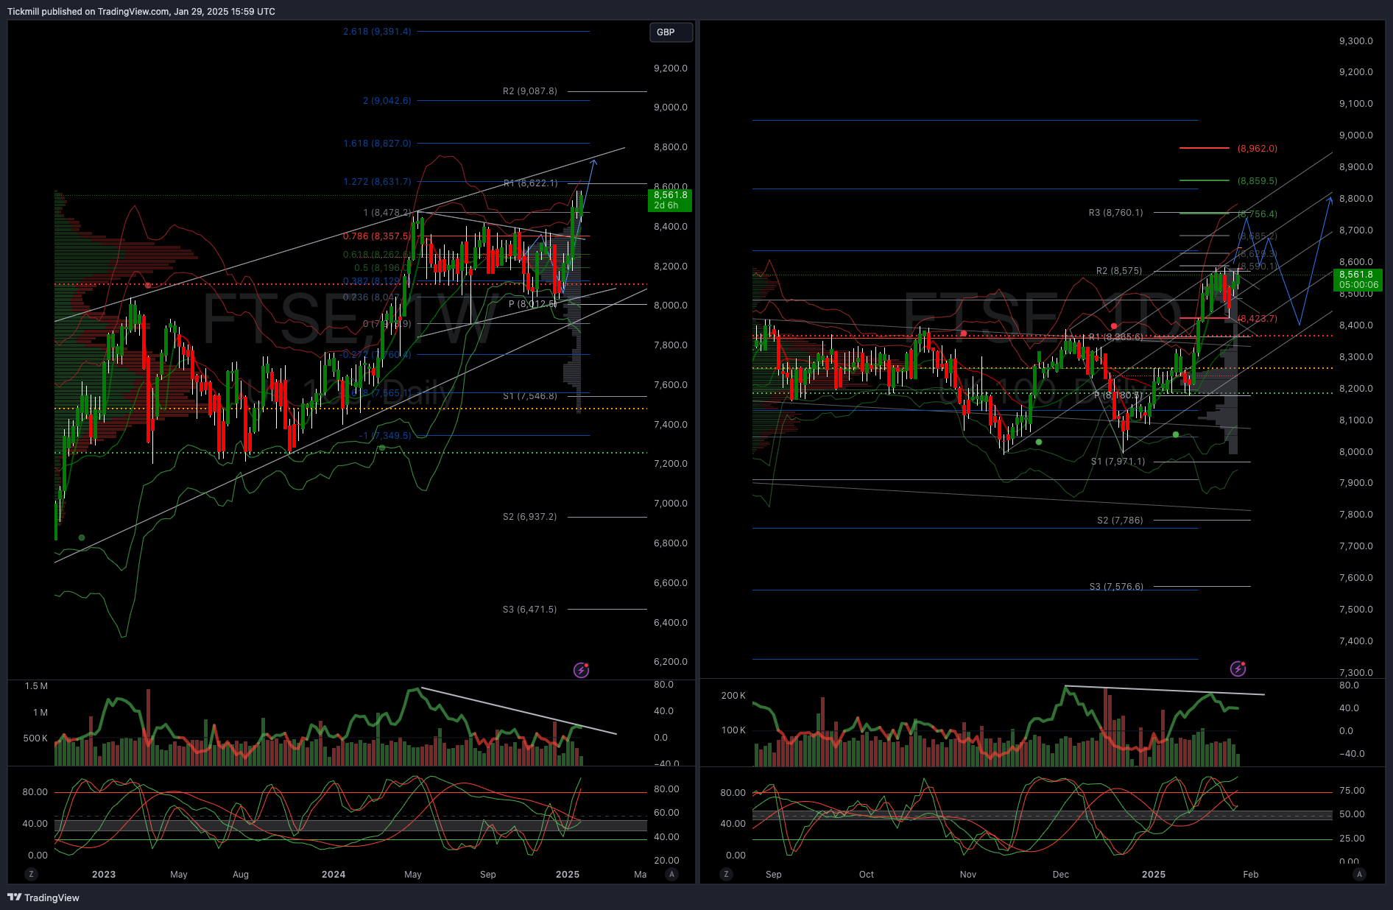Click 7,300.0 on right price axis
Viewport: 1393px width, 910px height.
click(x=1356, y=672)
